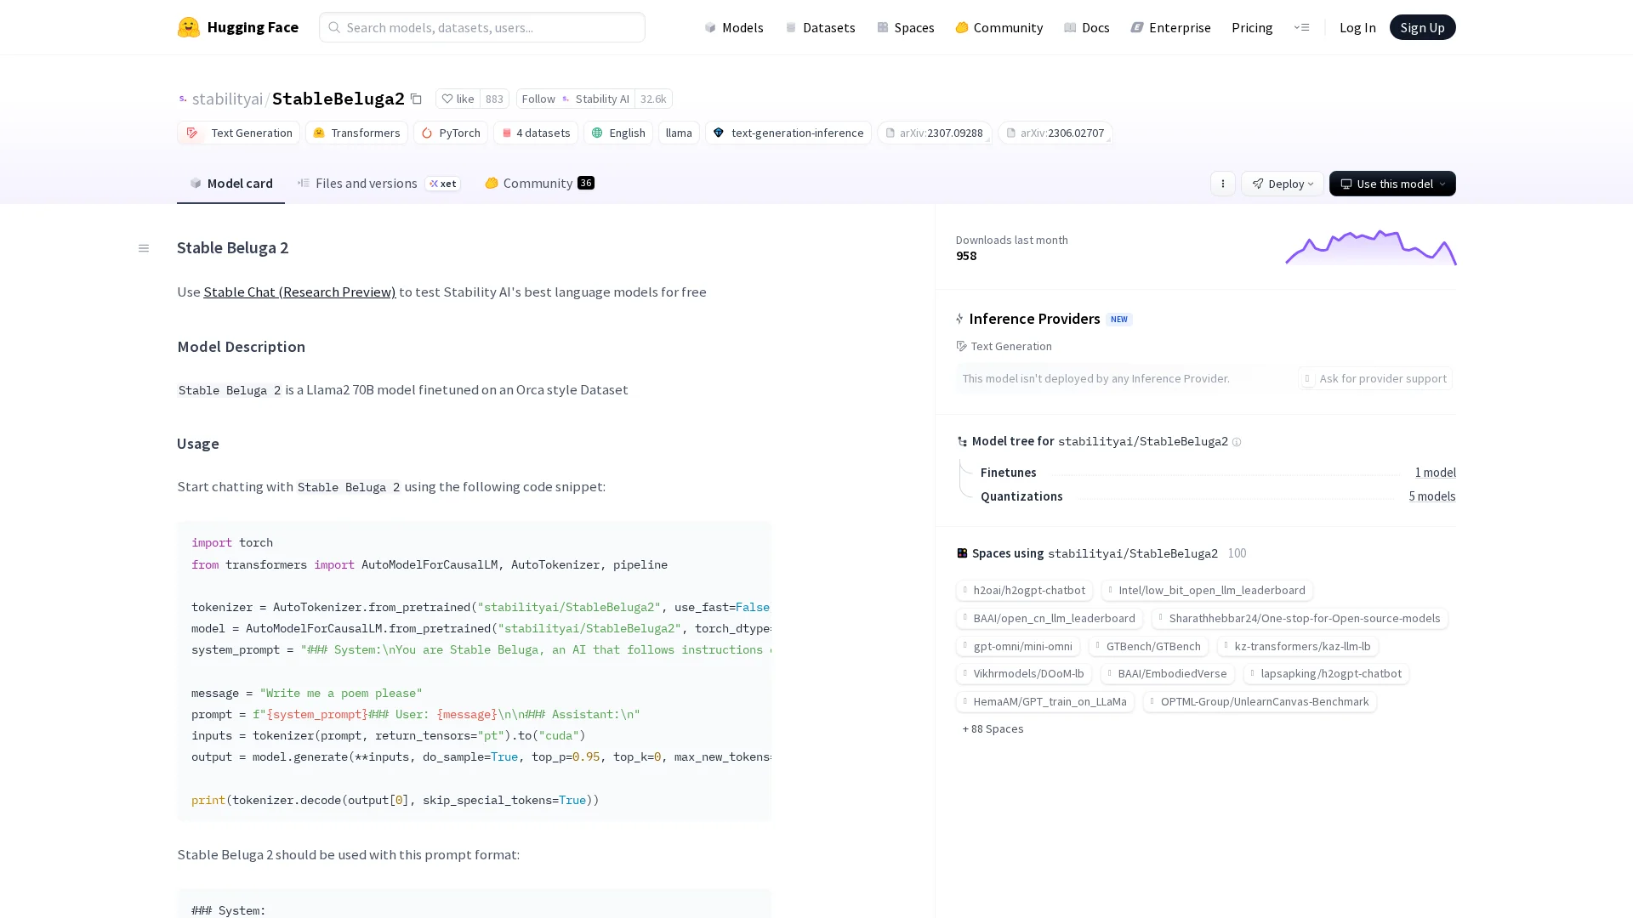The height and width of the screenshot is (918, 1633).
Task: Toggle the table of contents icon
Action: tap(144, 248)
